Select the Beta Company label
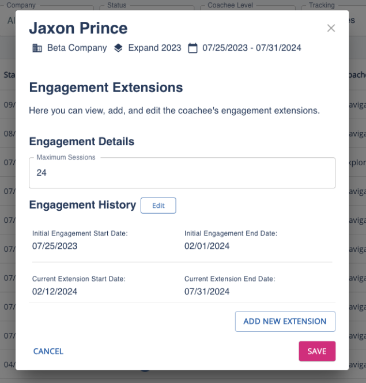This screenshot has height=383, width=366. point(77,48)
